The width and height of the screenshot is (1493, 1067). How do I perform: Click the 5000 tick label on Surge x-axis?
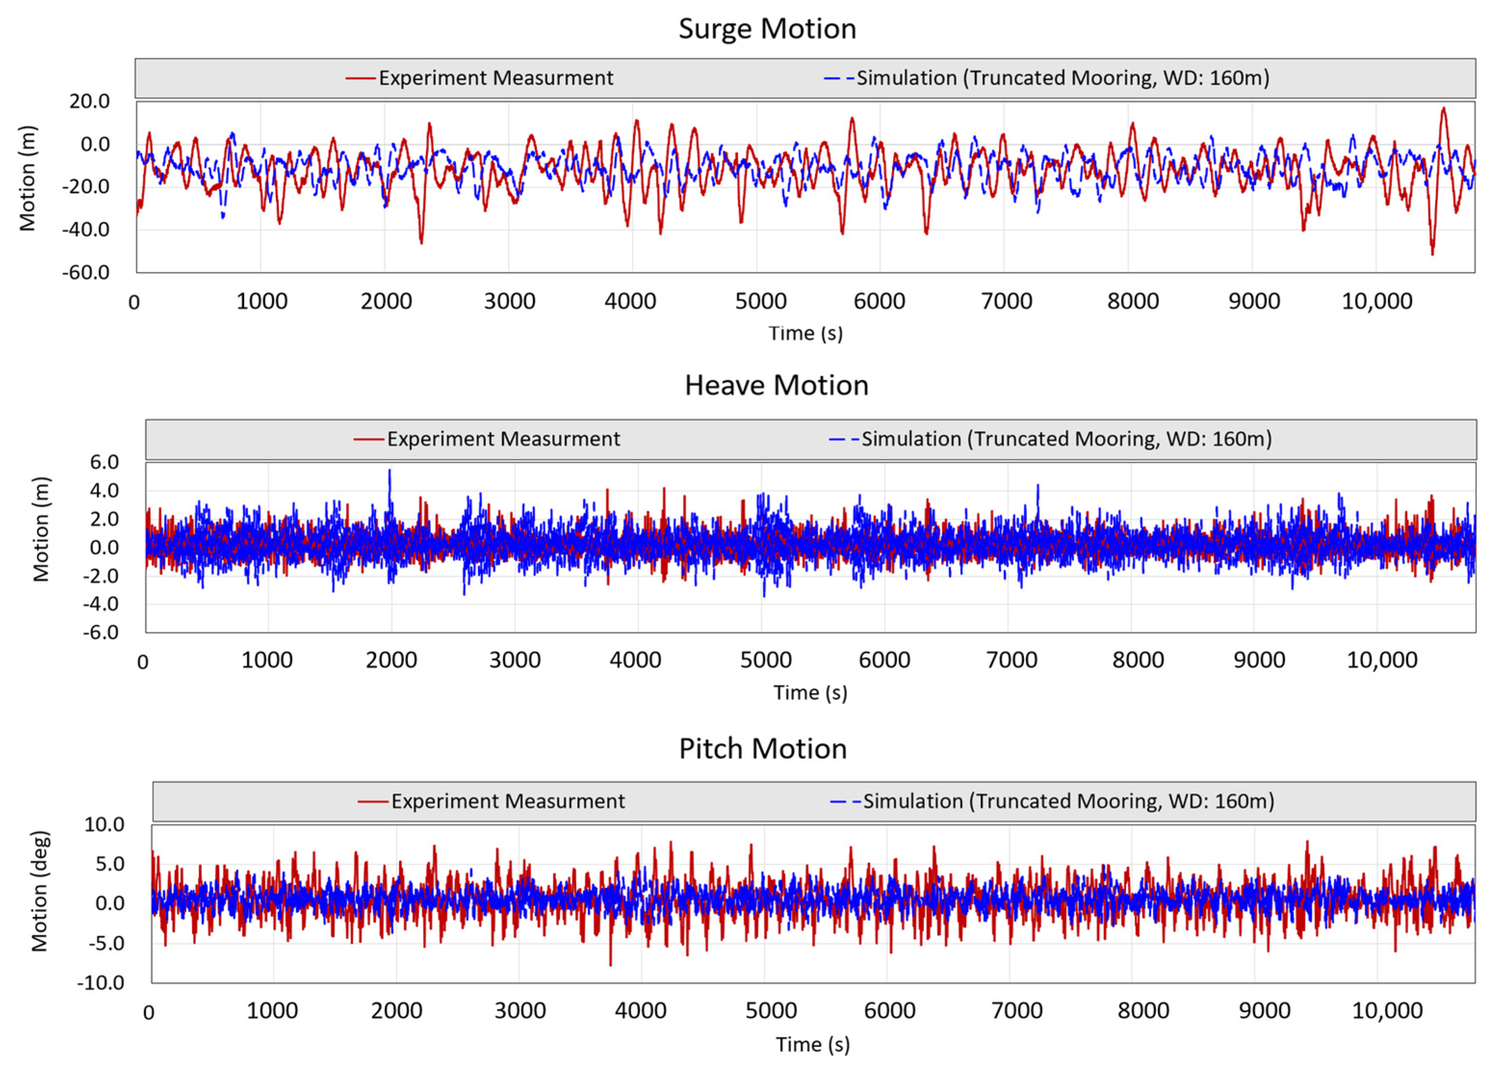point(760,302)
